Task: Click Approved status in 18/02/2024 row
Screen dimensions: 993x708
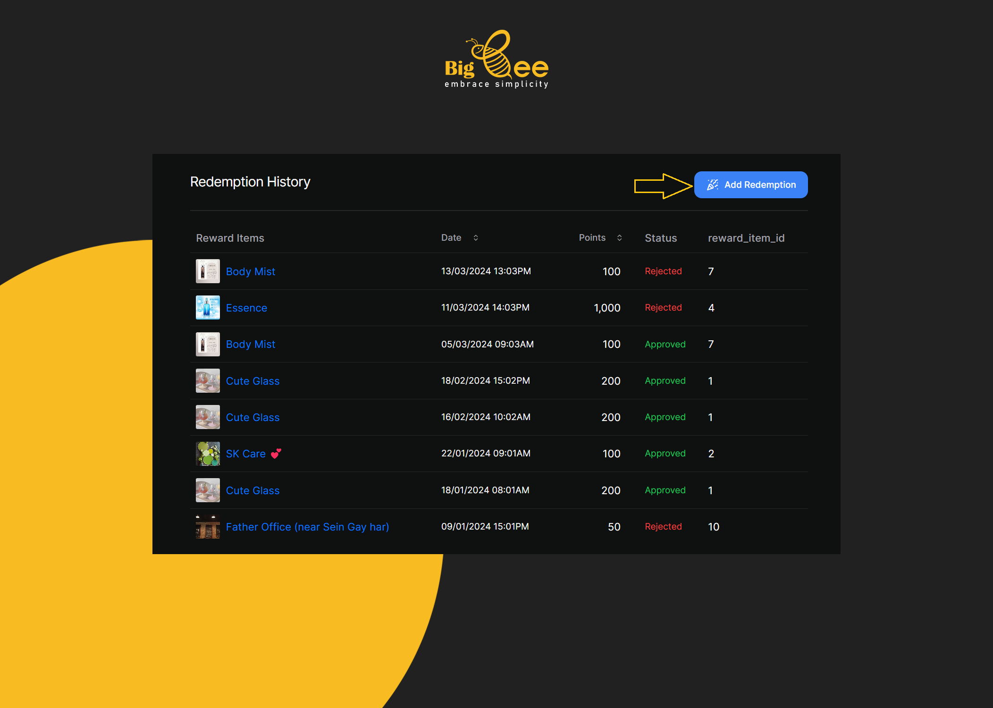Action: (665, 380)
